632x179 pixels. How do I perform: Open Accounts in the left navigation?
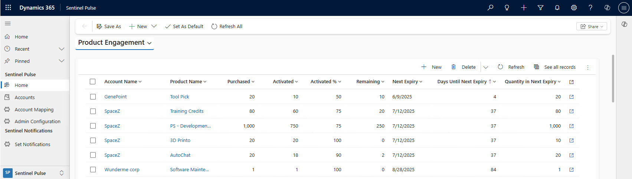pyautogui.click(x=24, y=98)
